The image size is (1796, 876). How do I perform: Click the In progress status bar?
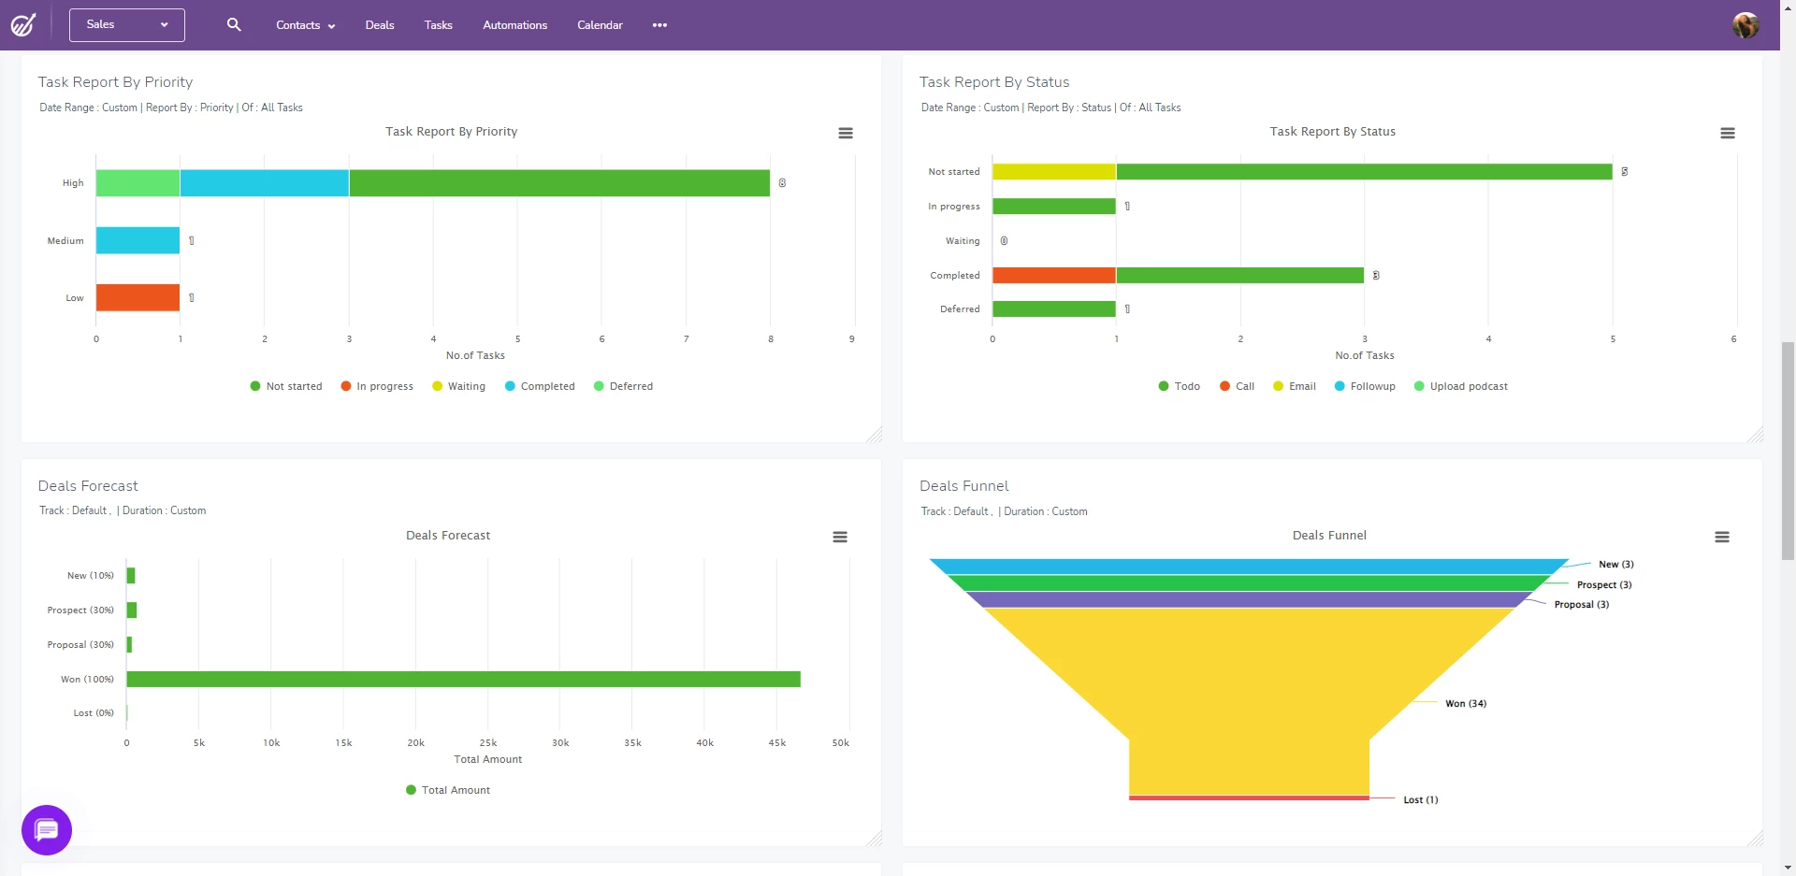pos(1054,206)
